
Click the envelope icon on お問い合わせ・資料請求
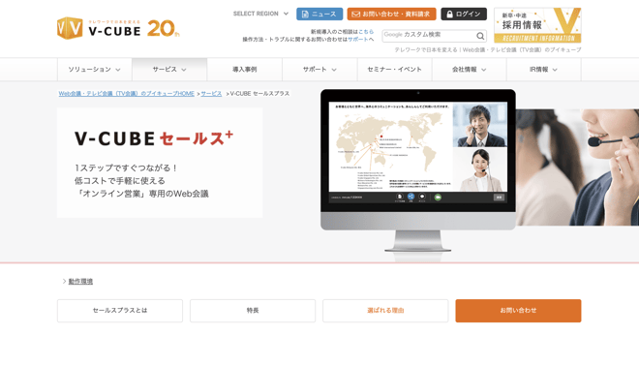[x=355, y=15]
